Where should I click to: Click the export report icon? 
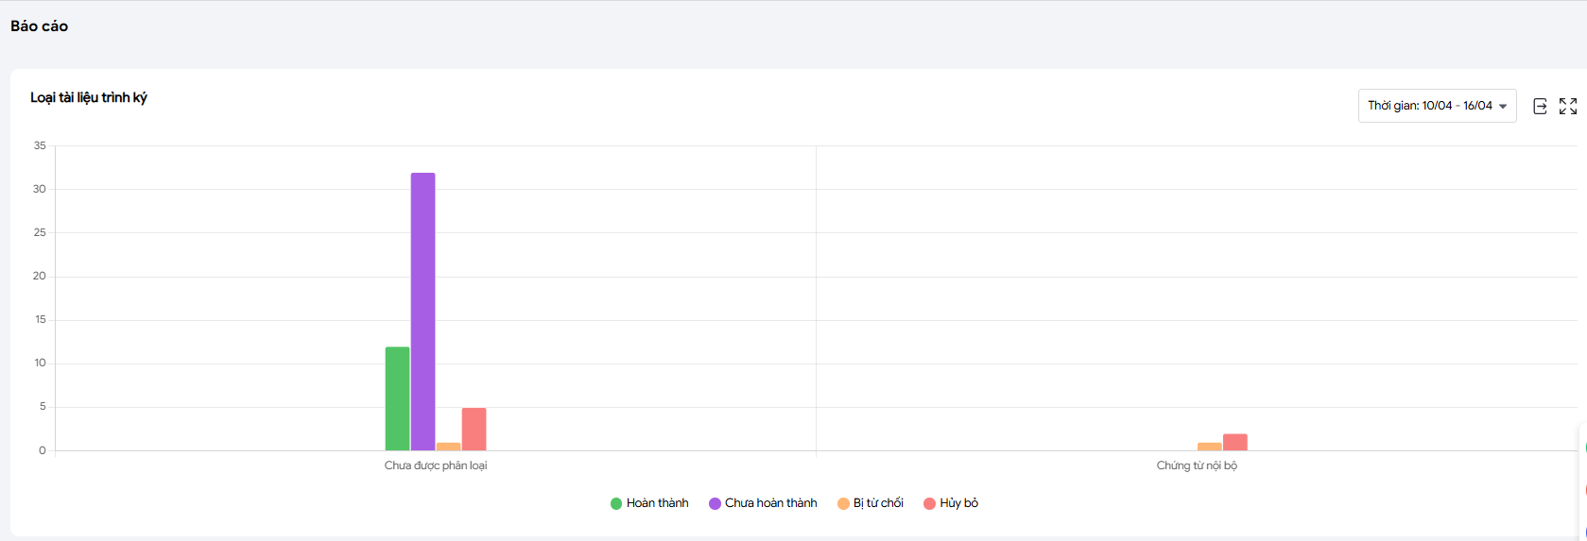tap(1540, 106)
